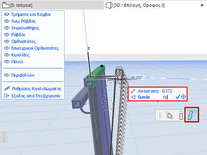Select the pet palette vertical stretch option
Image resolution: width=207 pixels, height=155 pixels.
pos(181,115)
